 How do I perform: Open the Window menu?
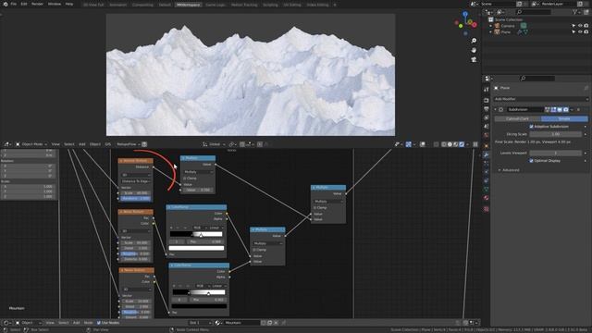(x=55, y=4)
